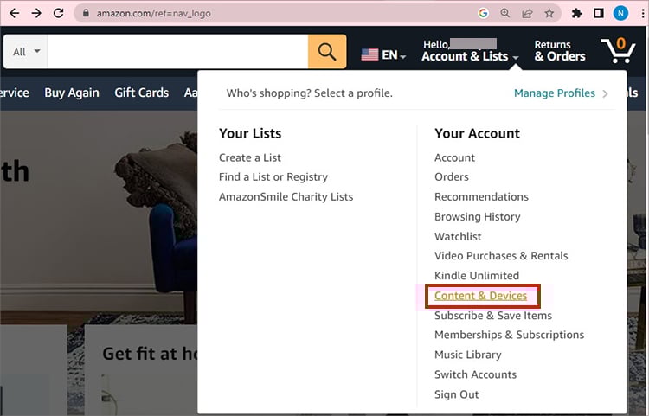Select Content & Devices from account menu

480,296
